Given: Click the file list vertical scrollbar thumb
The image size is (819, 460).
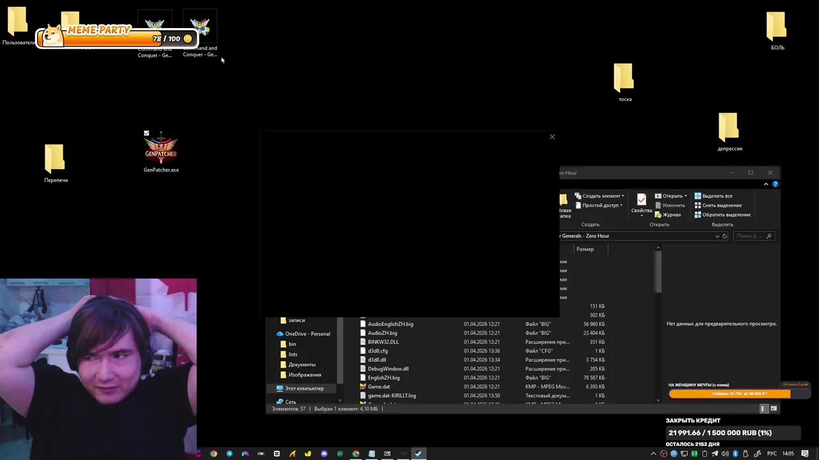Looking at the screenshot, I should (x=658, y=272).
